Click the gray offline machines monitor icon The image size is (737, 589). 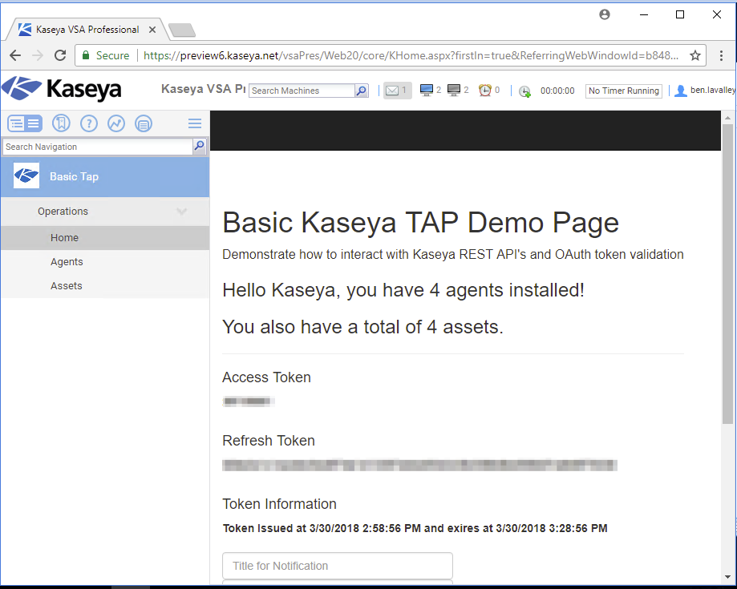[x=454, y=91]
